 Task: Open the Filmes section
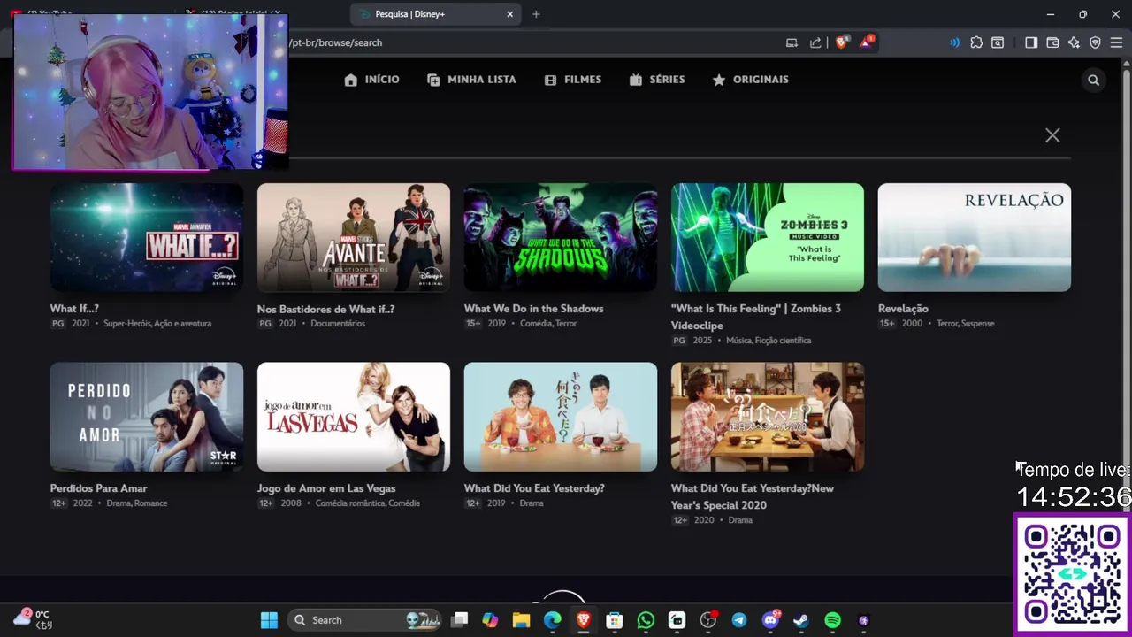tap(583, 80)
